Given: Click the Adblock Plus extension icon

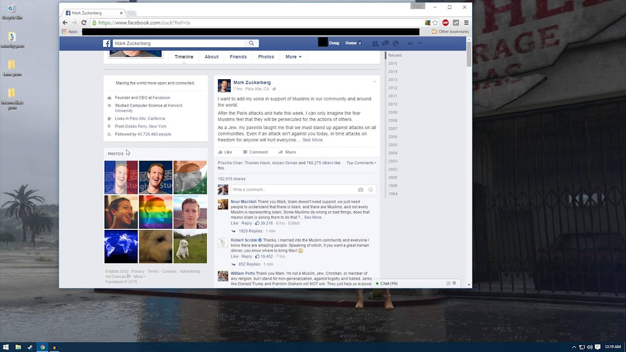Looking at the screenshot, I should (446, 22).
